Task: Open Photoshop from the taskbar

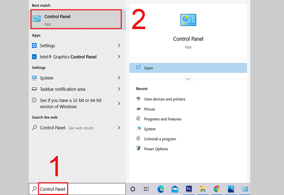Action: coord(189,189)
